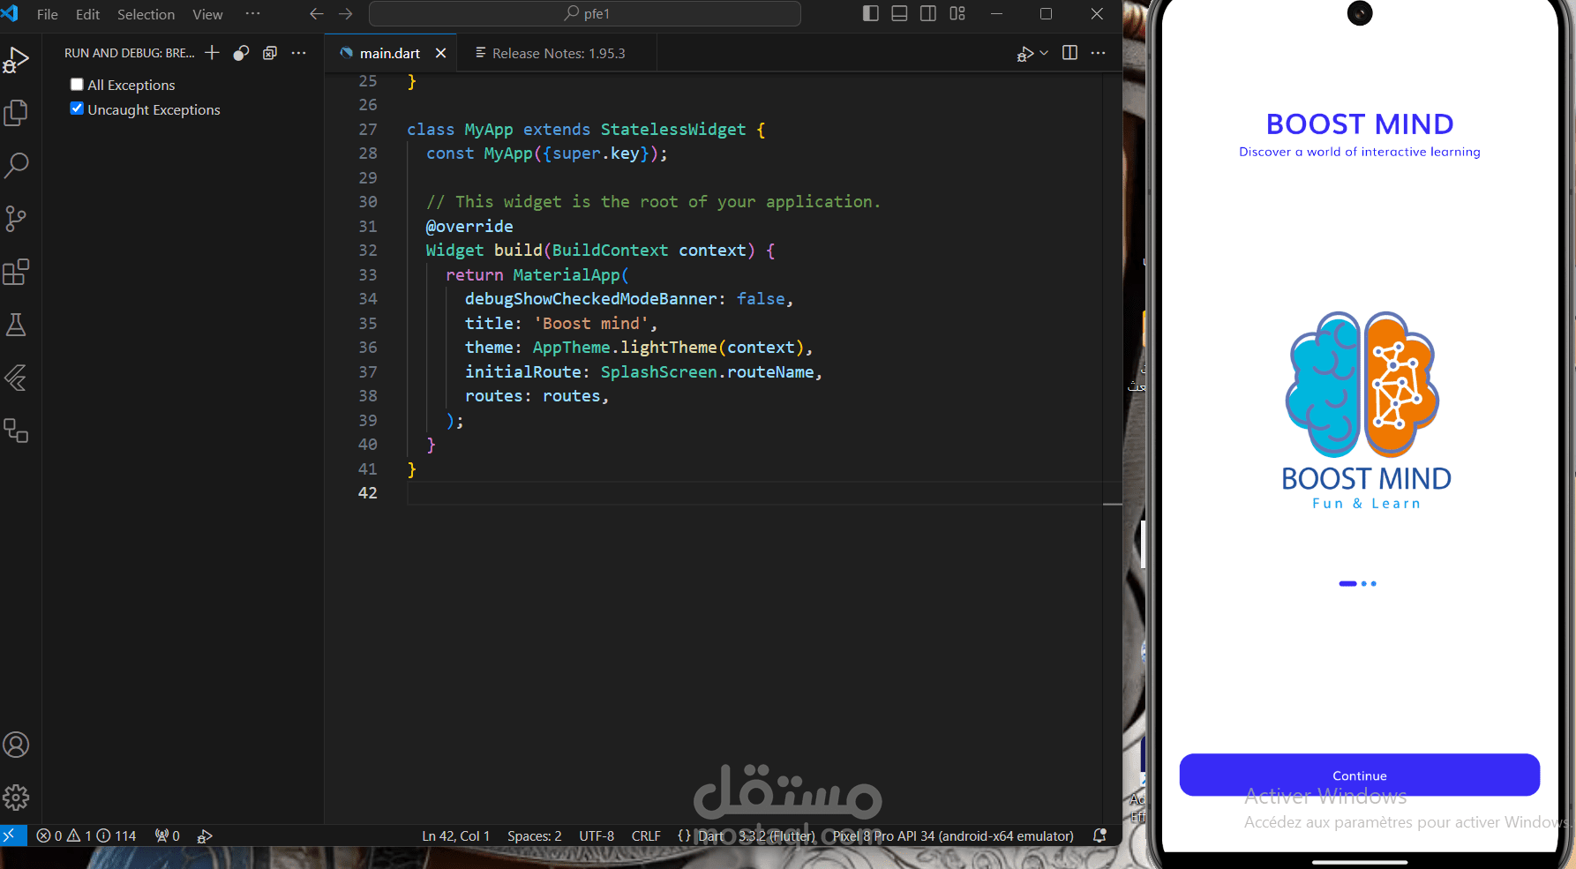Open breakpoints panel more actions

[299, 53]
